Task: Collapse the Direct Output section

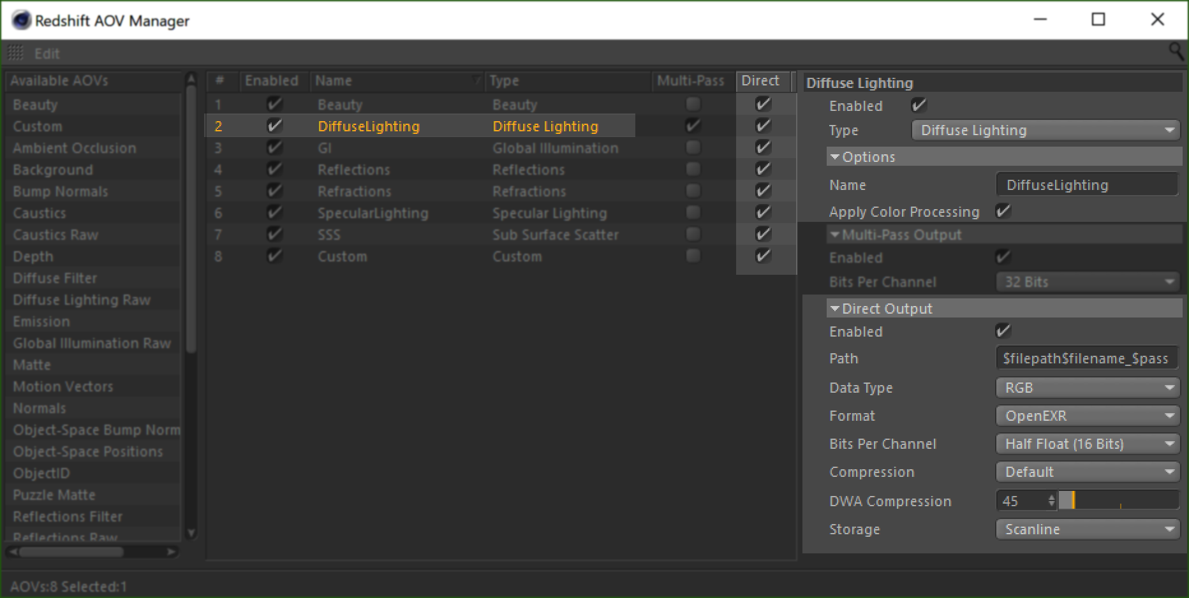Action: tap(834, 309)
